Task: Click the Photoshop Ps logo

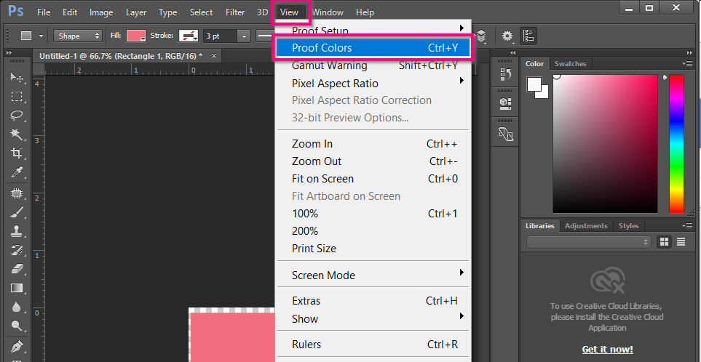Action: pos(15,11)
